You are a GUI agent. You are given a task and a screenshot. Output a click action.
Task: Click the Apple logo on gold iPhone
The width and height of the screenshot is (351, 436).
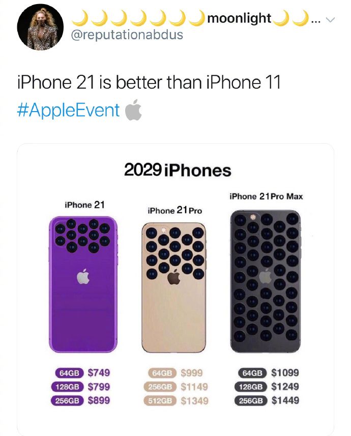(x=174, y=278)
